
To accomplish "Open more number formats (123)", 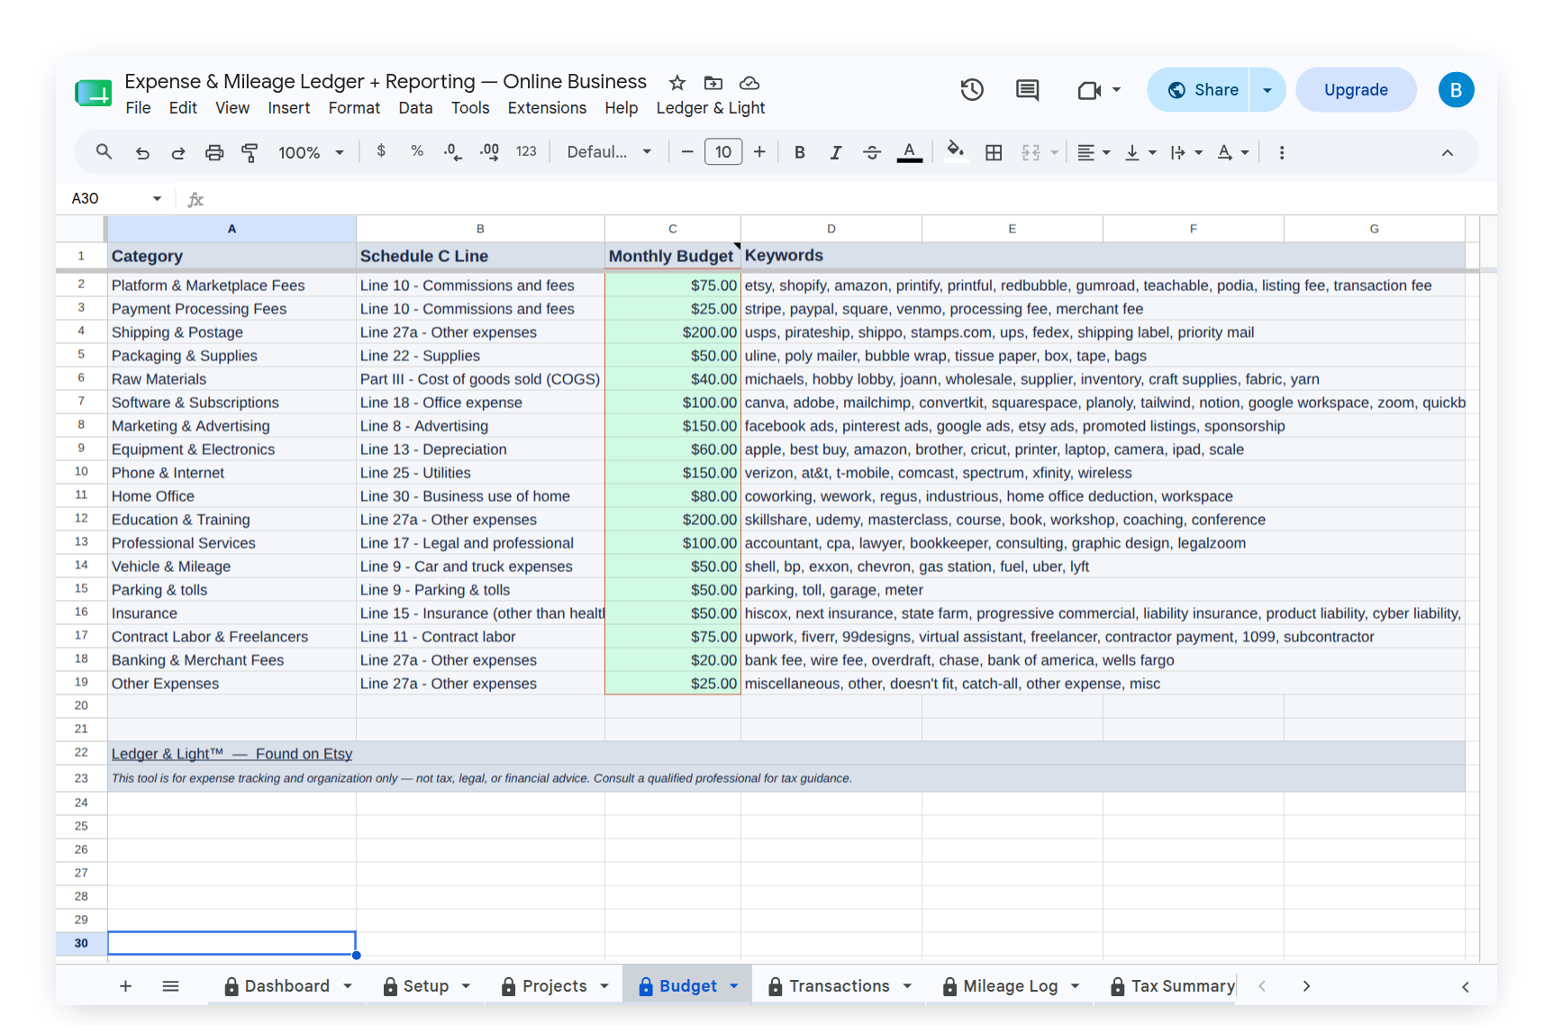I will tap(527, 151).
